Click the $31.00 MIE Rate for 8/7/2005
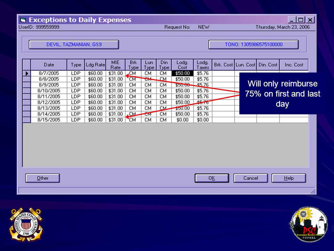The height and width of the screenshot is (251, 334). [x=116, y=73]
